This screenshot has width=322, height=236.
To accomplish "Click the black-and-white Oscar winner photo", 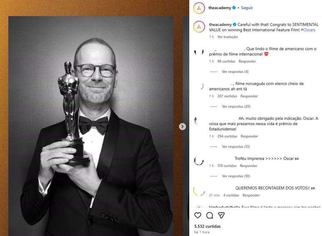I will (91, 126).
